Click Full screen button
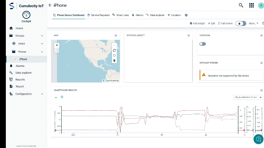This screenshot has width=264, height=148. pos(225,23)
